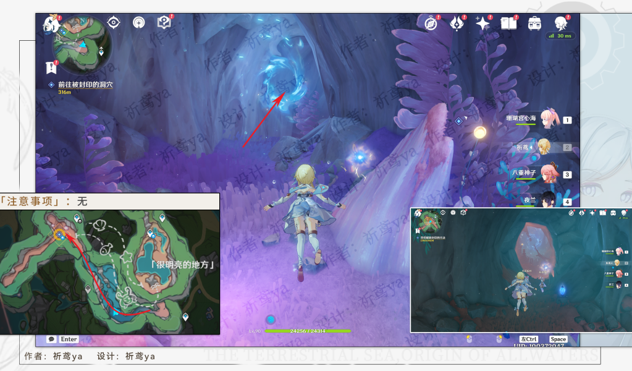Open the compass events icon

(431, 23)
